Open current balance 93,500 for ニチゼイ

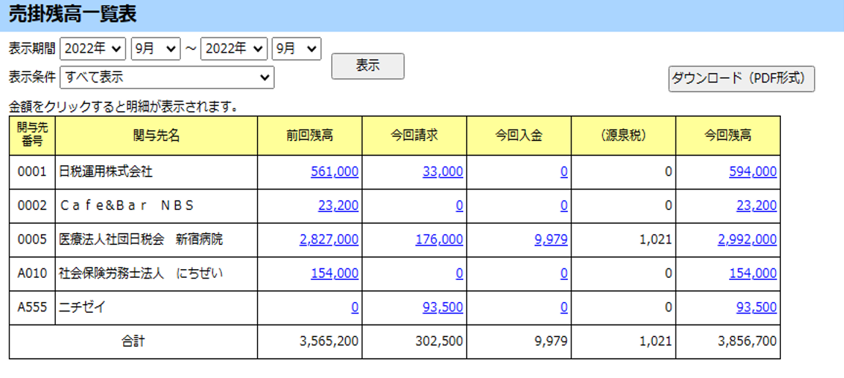click(756, 308)
